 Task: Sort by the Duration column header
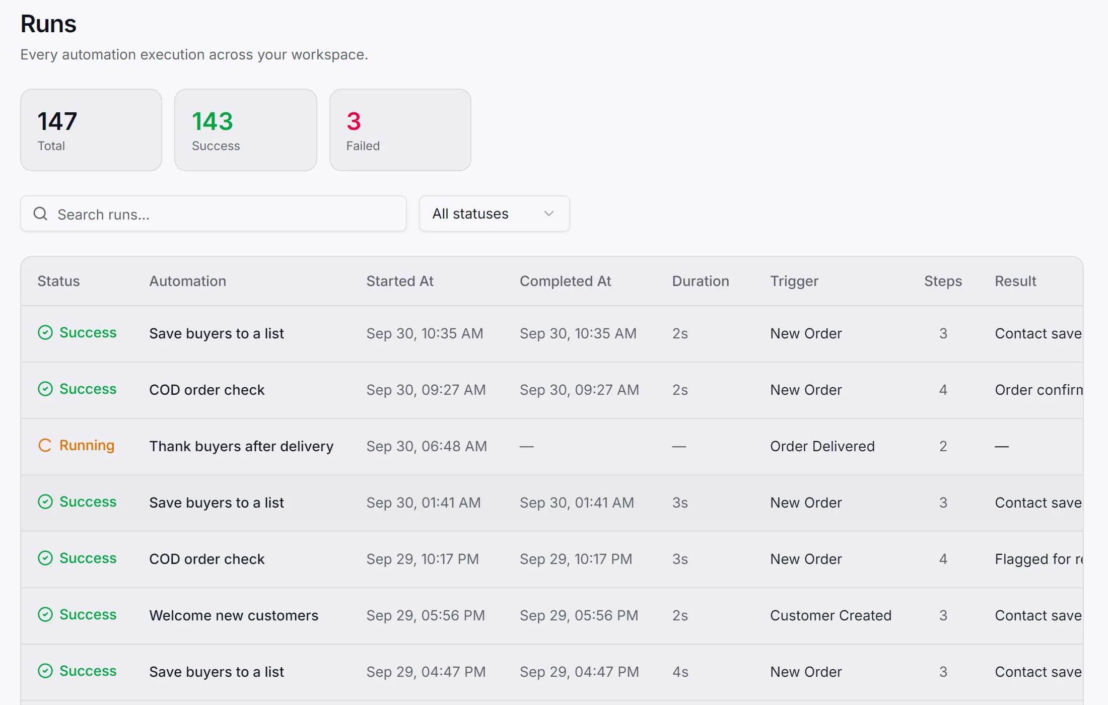(x=701, y=281)
